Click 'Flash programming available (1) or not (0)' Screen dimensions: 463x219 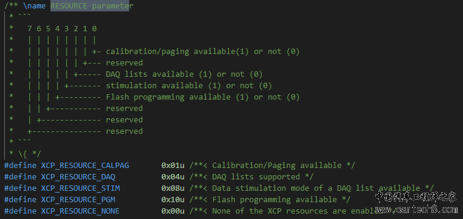click(202, 97)
